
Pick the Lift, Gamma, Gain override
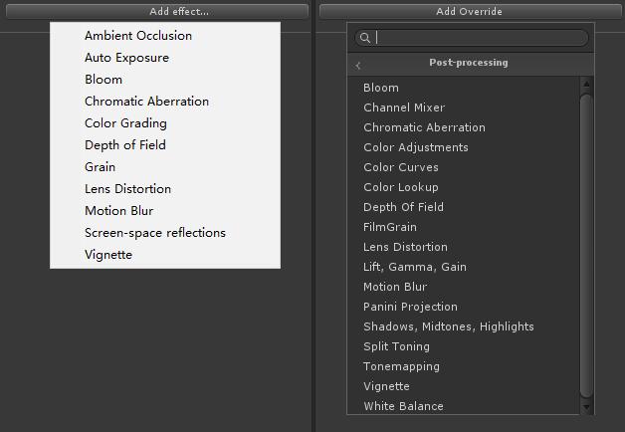coord(414,267)
